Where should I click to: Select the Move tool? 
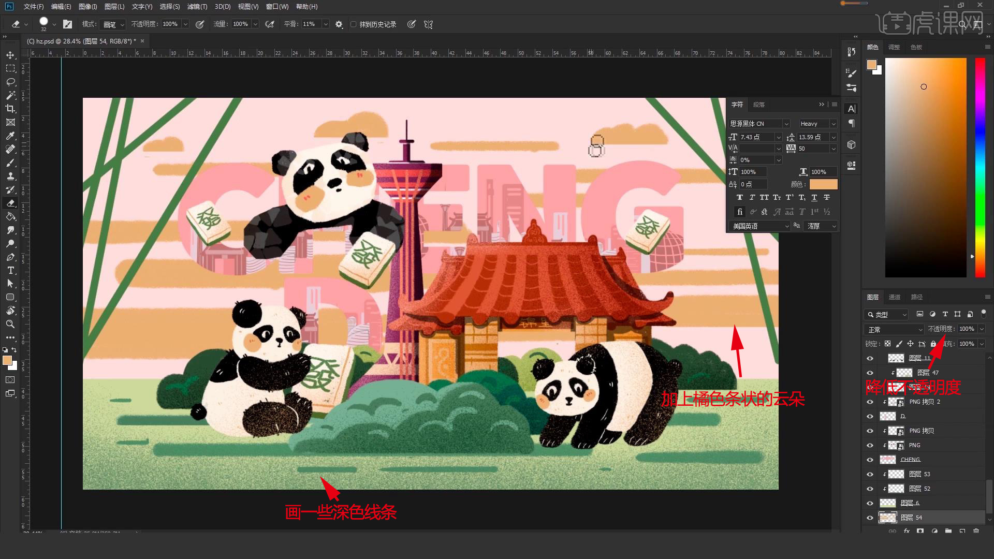tap(10, 55)
